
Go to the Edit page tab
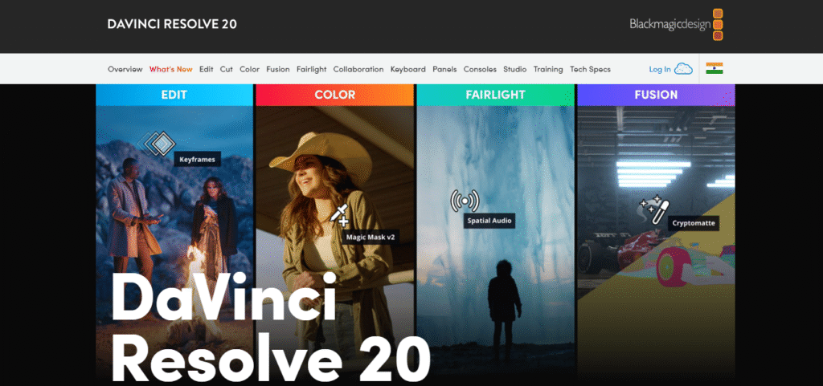click(x=207, y=69)
